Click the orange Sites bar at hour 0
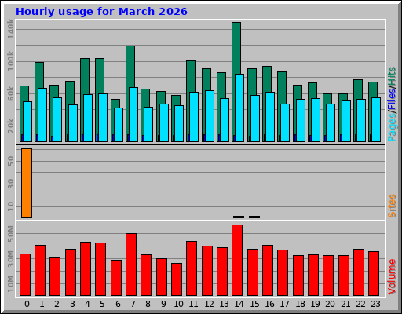 (27, 183)
